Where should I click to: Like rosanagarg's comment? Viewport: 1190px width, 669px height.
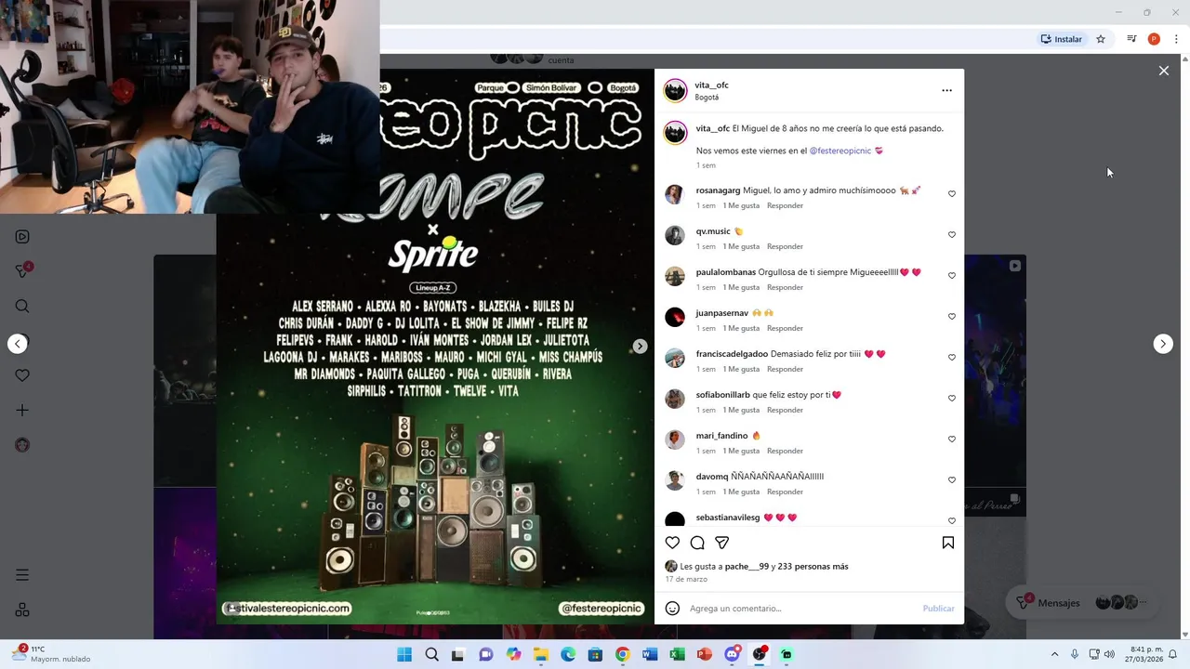coord(951,194)
